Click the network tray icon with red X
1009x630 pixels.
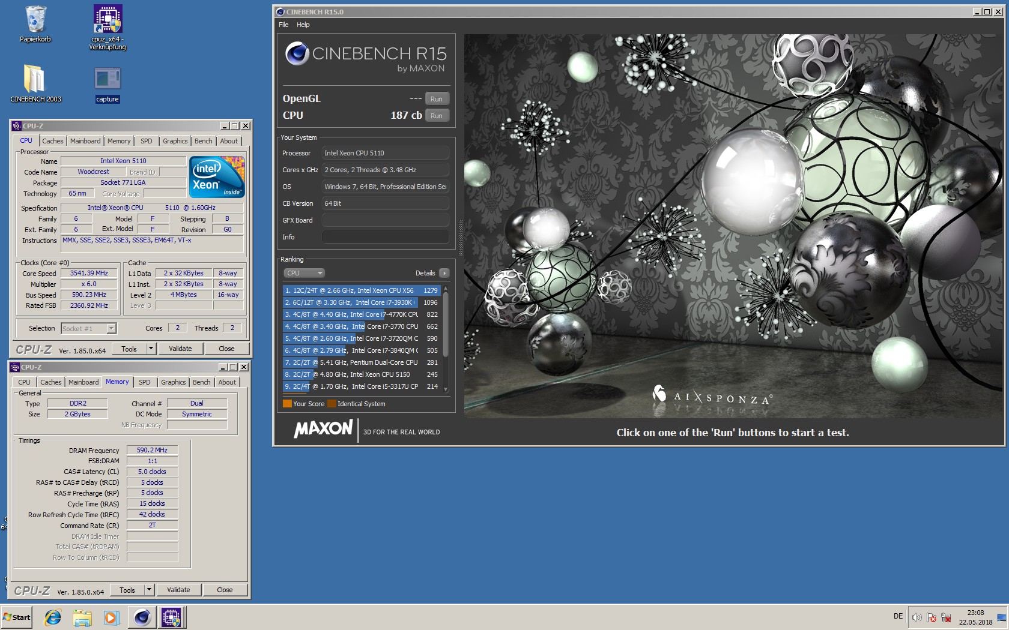coord(946,617)
